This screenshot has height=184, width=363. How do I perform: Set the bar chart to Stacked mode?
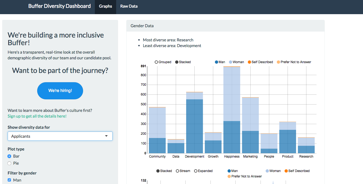183,62
